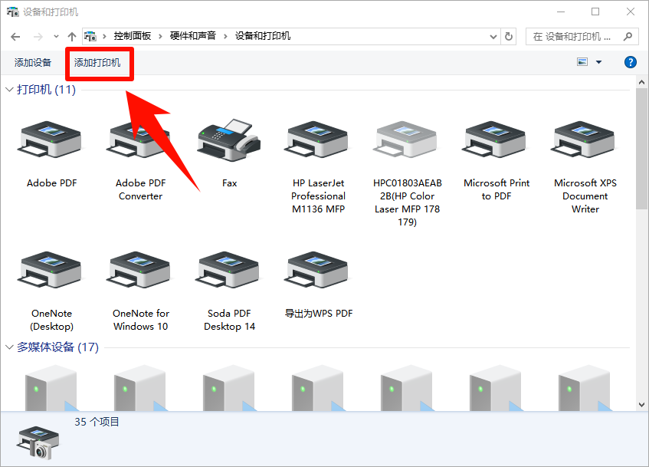Open the view options dropdown arrow
The image size is (649, 467).
[x=598, y=62]
